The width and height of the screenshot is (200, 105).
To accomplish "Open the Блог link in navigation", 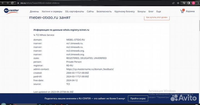I will [151, 11].
